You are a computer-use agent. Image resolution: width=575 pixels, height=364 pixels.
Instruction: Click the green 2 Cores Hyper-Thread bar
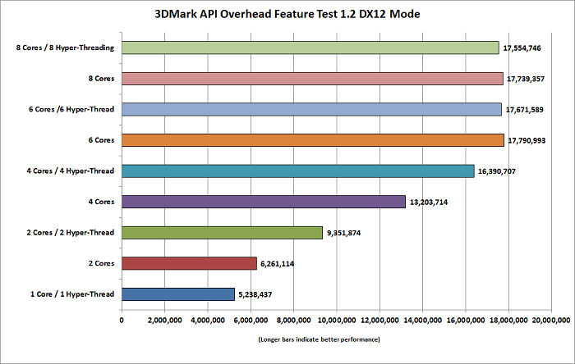(x=223, y=233)
